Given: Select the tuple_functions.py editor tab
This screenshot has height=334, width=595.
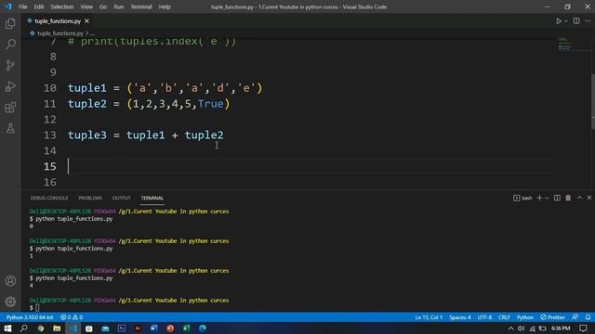Looking at the screenshot, I should pyautogui.click(x=57, y=21).
